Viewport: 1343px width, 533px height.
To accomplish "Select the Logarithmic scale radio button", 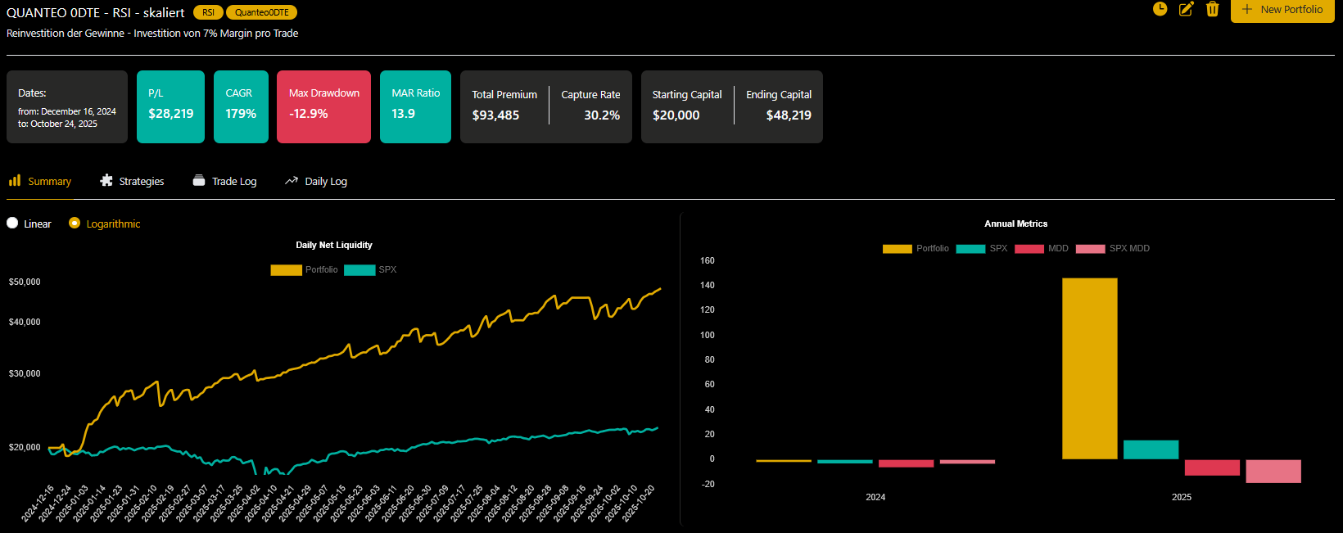I will click(x=75, y=223).
